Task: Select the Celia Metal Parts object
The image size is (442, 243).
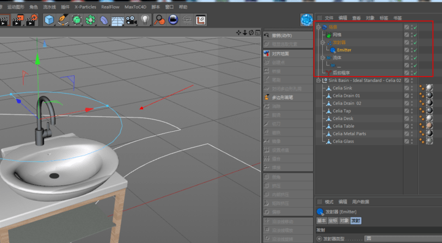Action: 349,134
